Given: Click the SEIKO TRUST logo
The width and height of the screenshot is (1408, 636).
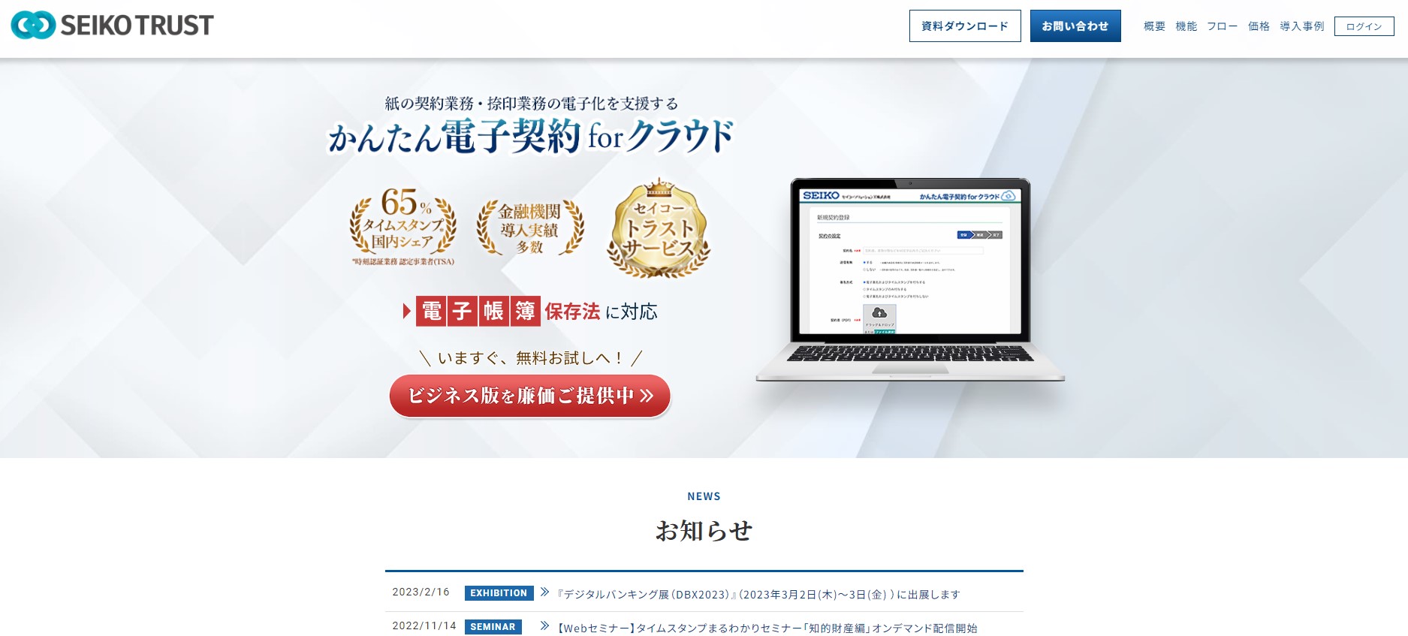Looking at the screenshot, I should pyautogui.click(x=112, y=25).
